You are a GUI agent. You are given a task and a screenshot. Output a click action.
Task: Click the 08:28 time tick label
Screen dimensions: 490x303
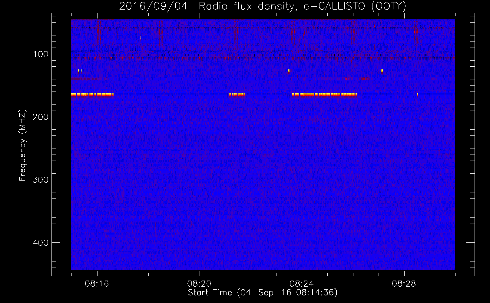404,284
